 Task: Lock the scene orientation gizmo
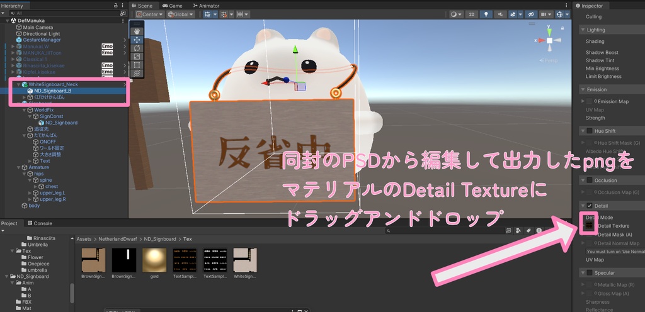tap(562, 28)
